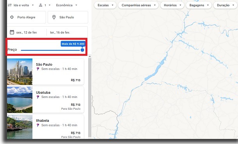Click 'Sem escalas · 1 h 40 min' on São Paulo card
Screen dimensions: 238x144
[x=59, y=69]
